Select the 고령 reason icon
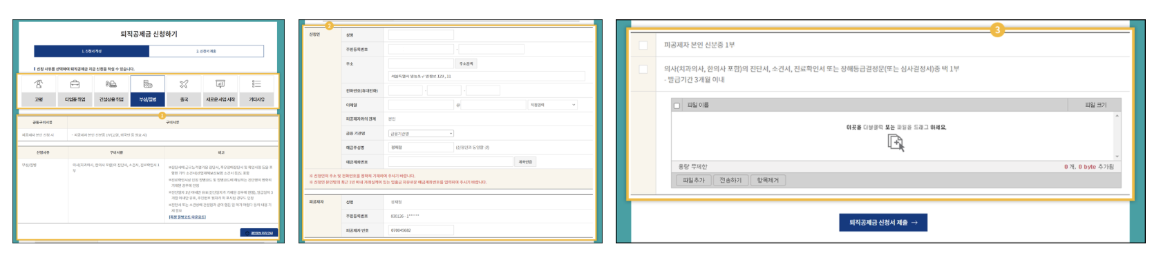 [x=39, y=90]
